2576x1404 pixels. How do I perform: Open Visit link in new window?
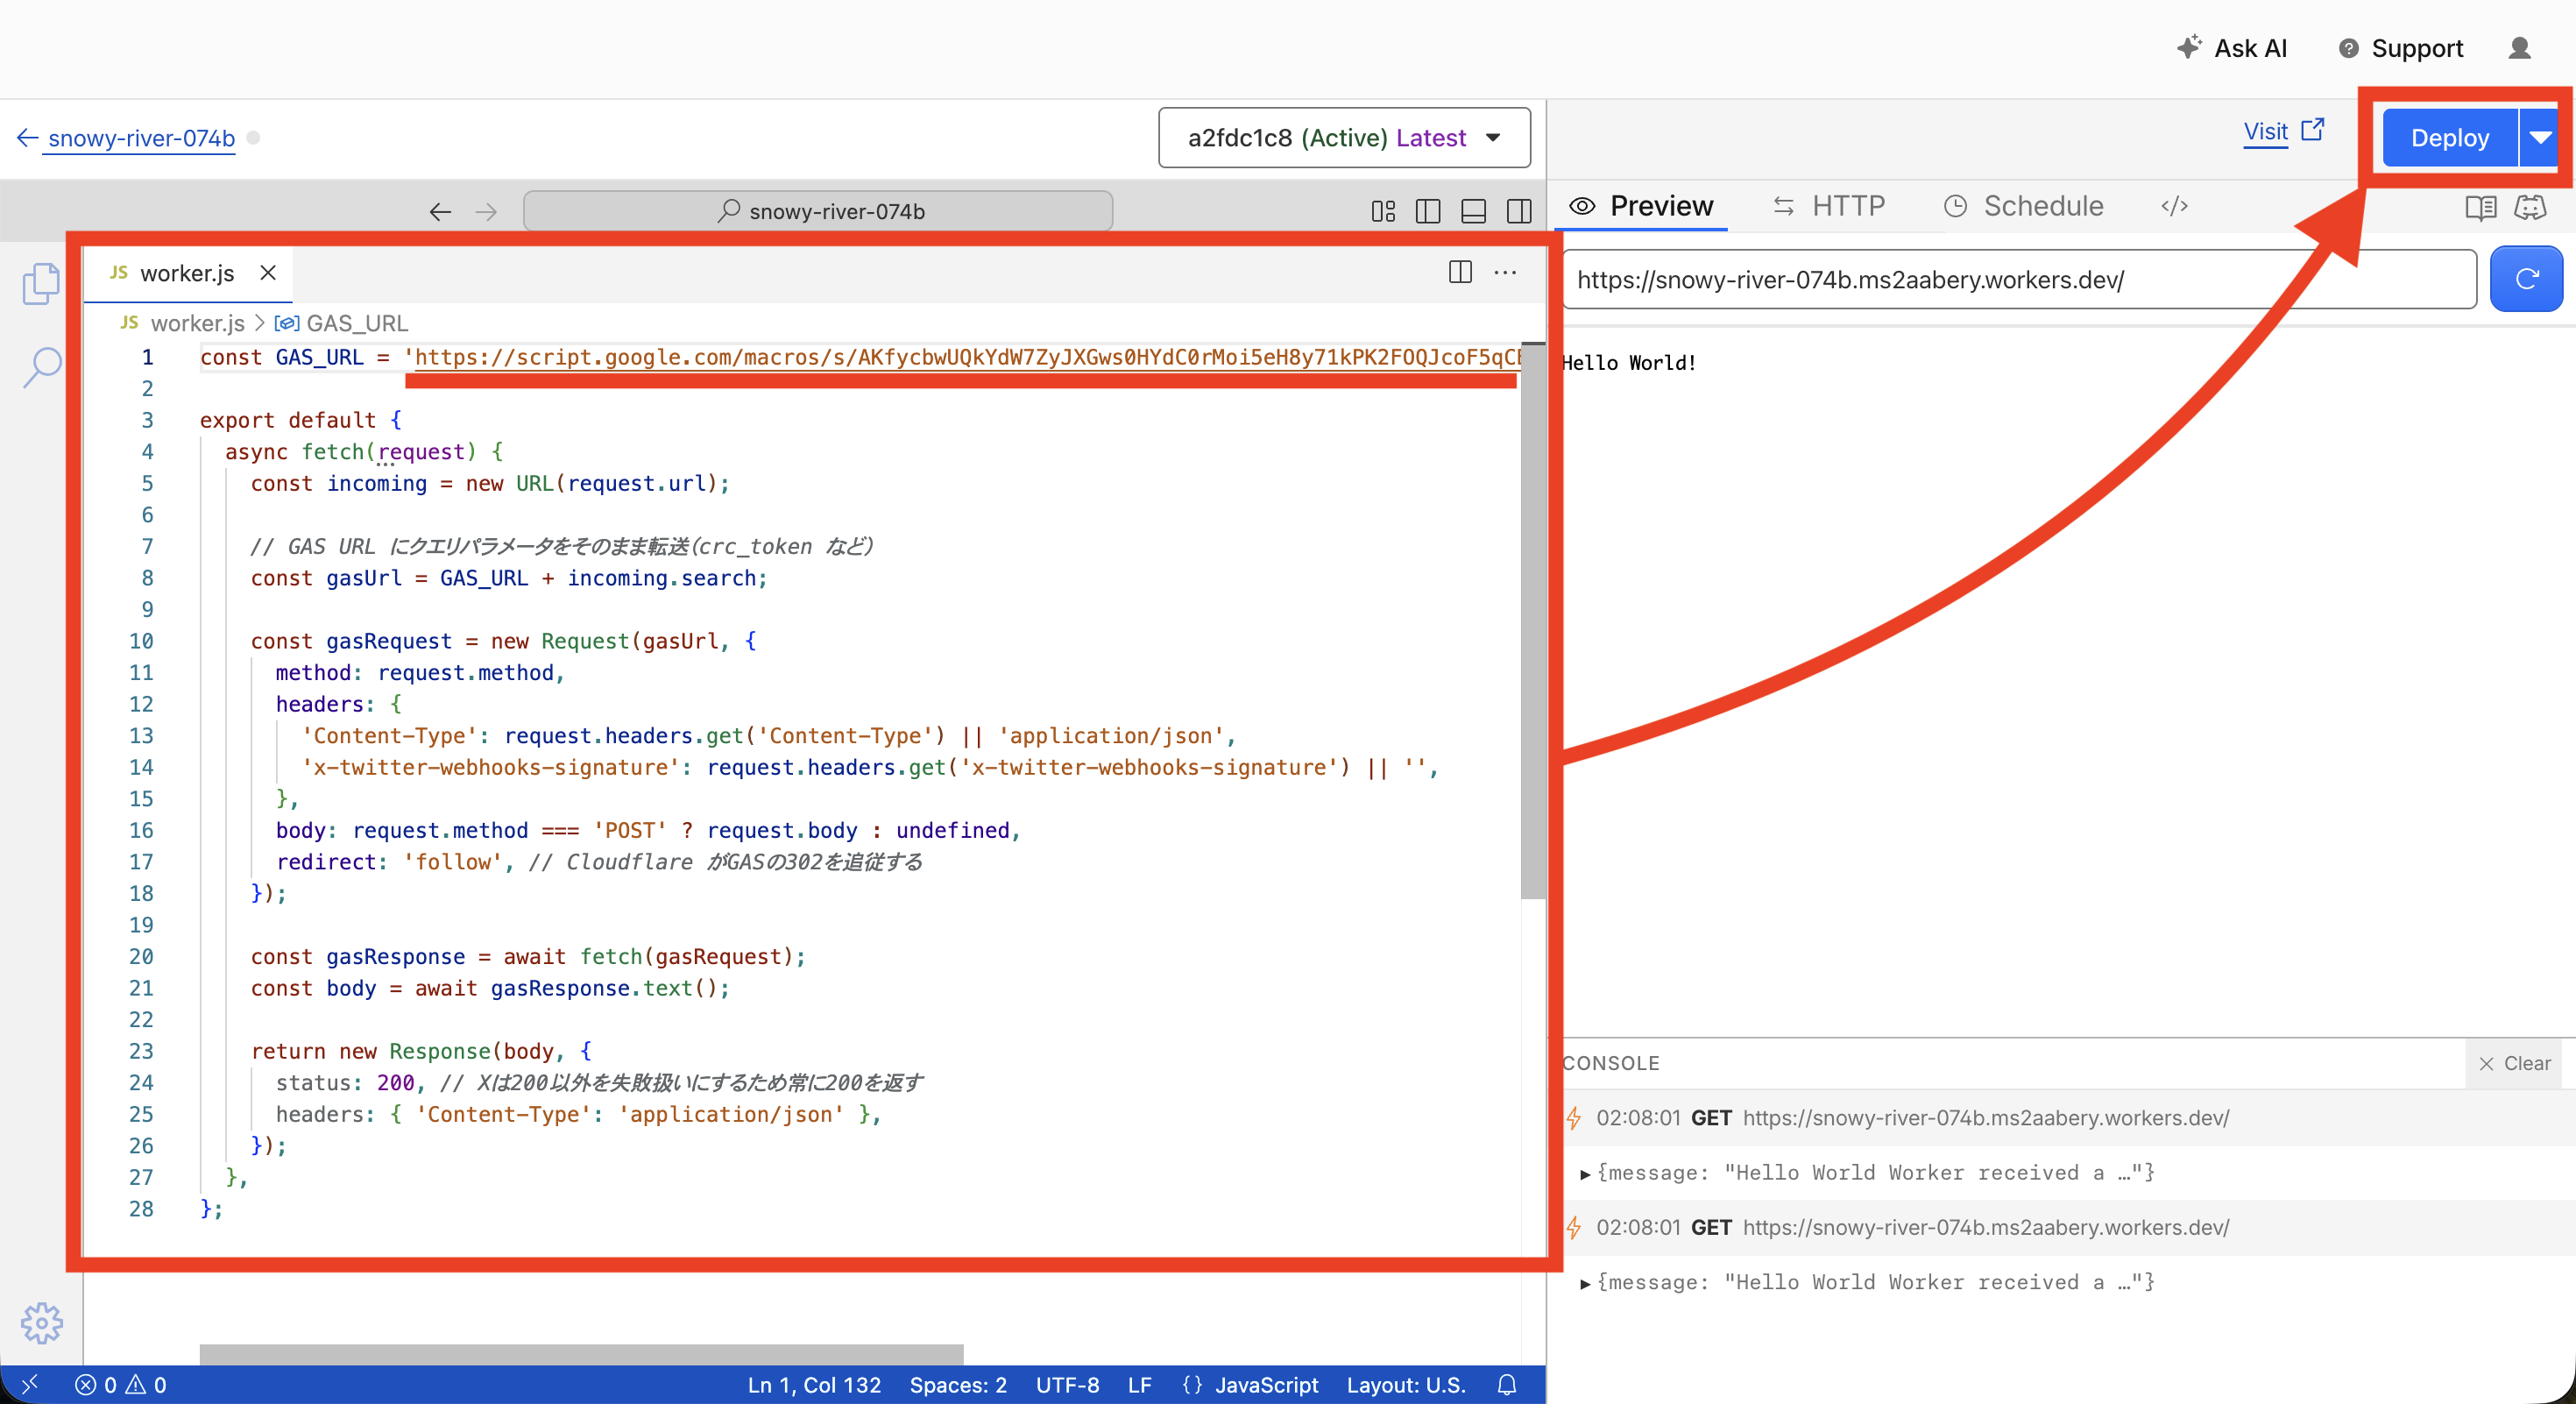[2284, 132]
